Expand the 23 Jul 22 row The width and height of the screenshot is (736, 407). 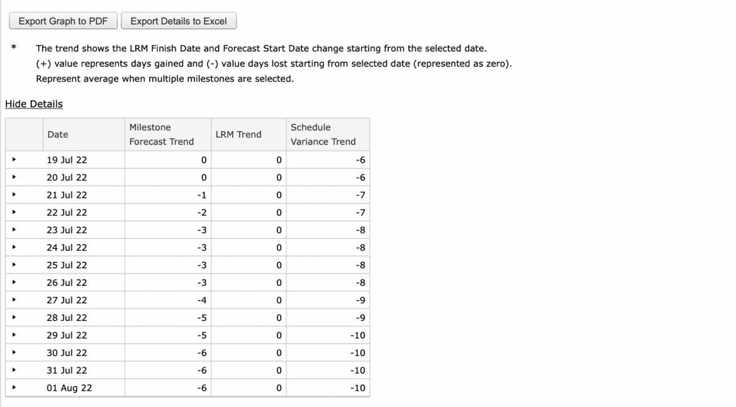[14, 230]
